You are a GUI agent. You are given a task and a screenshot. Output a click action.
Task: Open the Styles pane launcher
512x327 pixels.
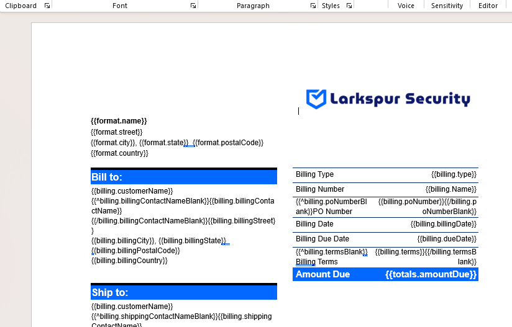[x=349, y=6]
